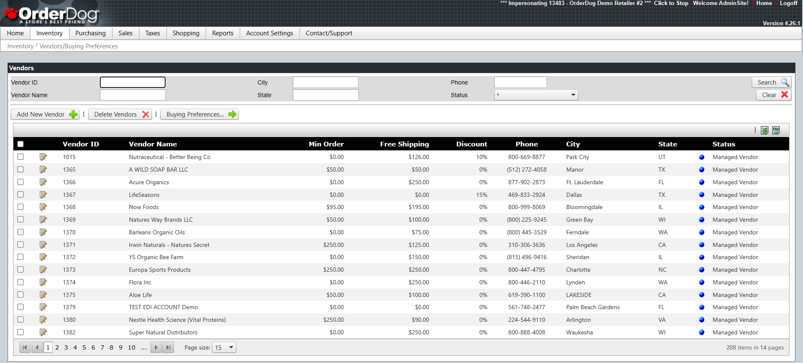Open the Account Settings menu
Screen dimensions: 803x363
pos(270,33)
